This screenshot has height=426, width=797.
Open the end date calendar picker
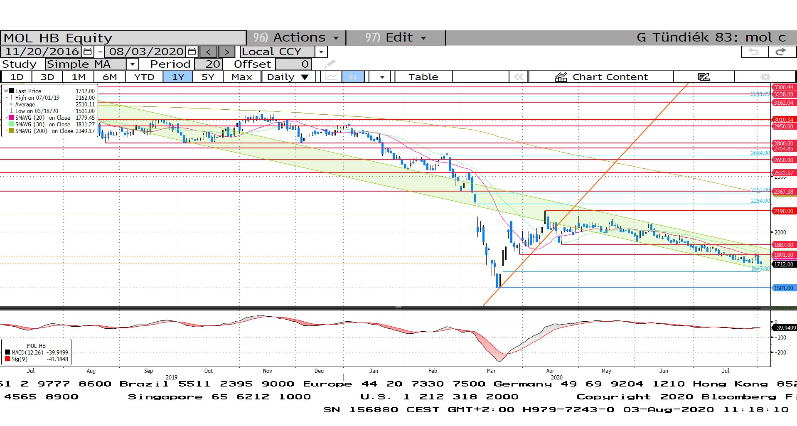(x=192, y=52)
